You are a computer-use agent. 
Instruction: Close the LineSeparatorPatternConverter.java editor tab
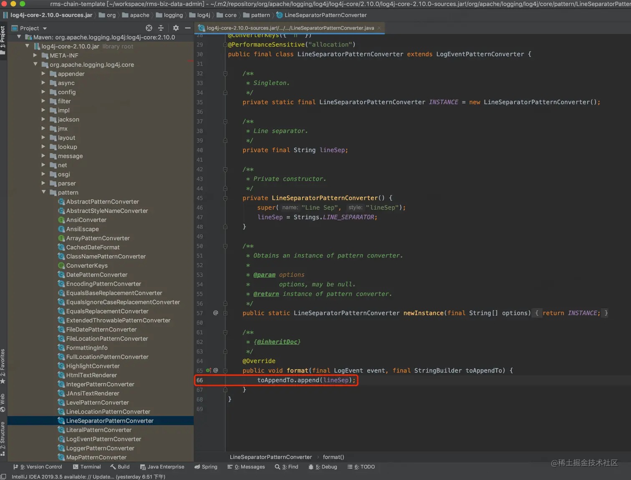point(379,28)
